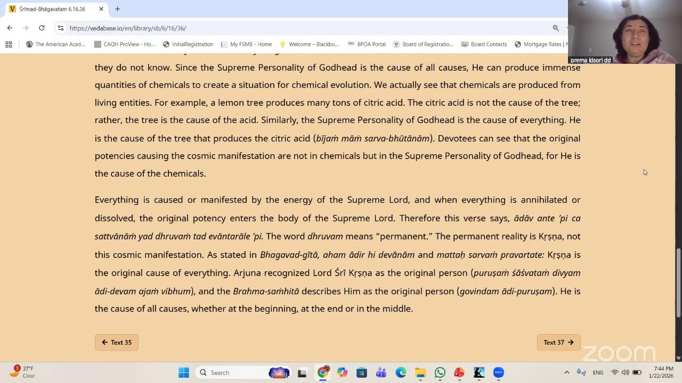Click the ENG language indicator
Screen dimensions: 682x383
click(598, 372)
